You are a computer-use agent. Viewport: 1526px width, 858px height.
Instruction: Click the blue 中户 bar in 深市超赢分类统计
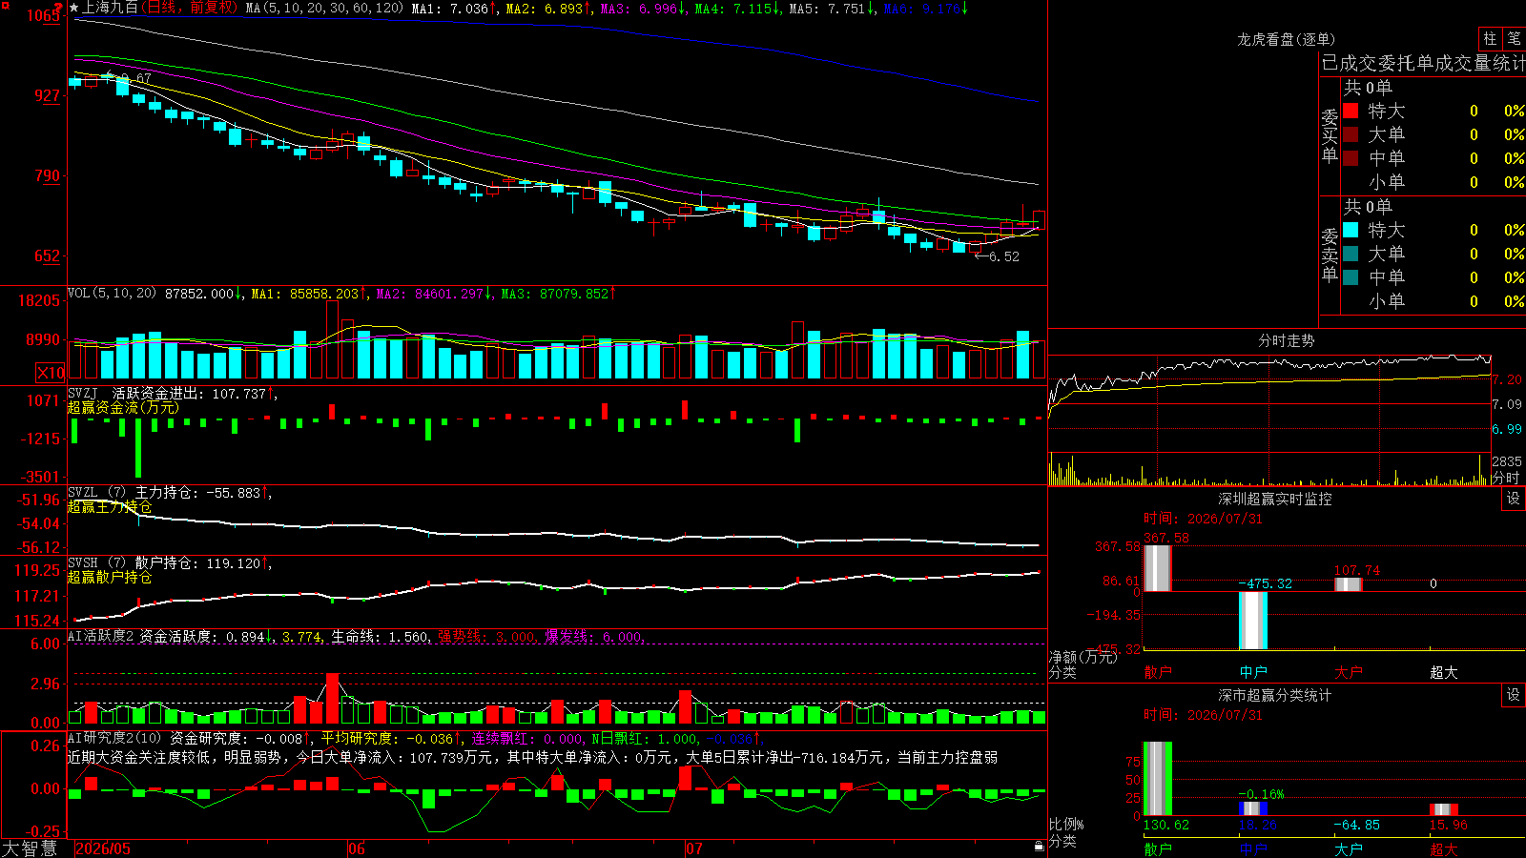[1253, 808]
